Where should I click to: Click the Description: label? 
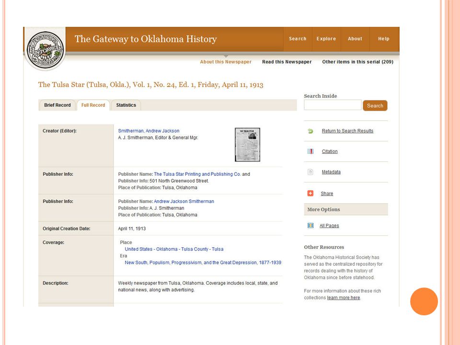point(56,283)
